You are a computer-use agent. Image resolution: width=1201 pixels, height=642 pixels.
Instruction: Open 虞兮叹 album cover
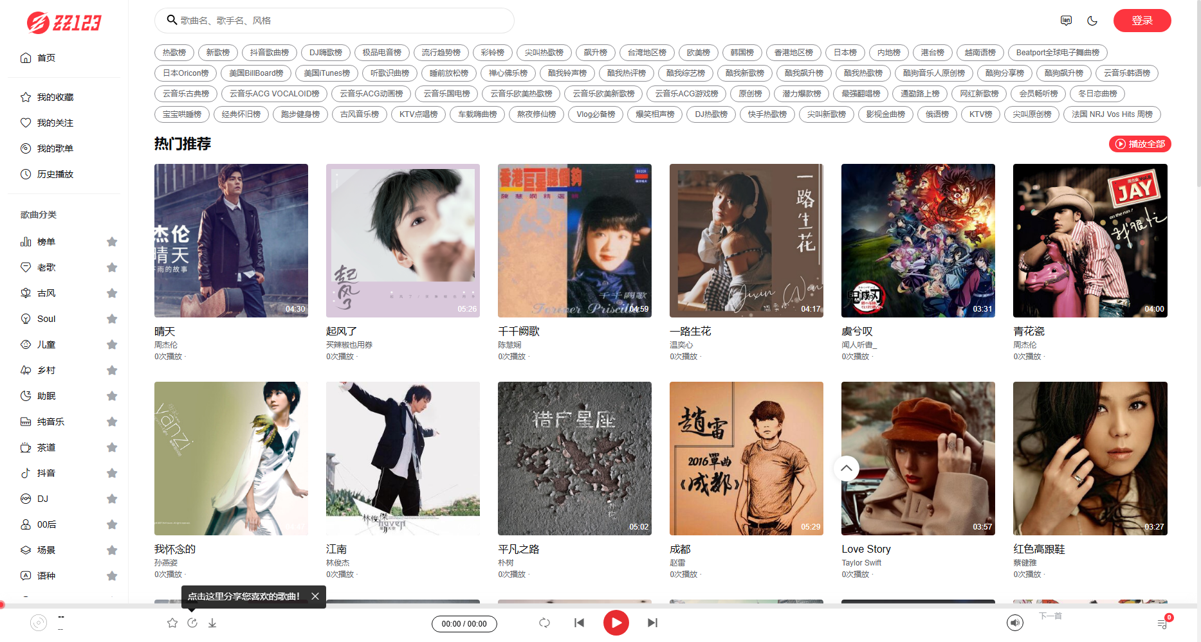pos(918,240)
